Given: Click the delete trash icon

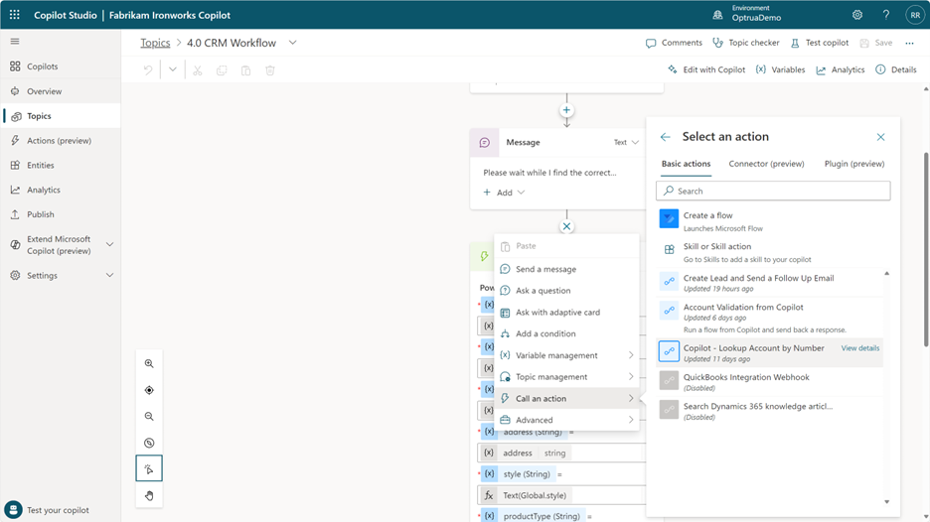Looking at the screenshot, I should click(270, 70).
